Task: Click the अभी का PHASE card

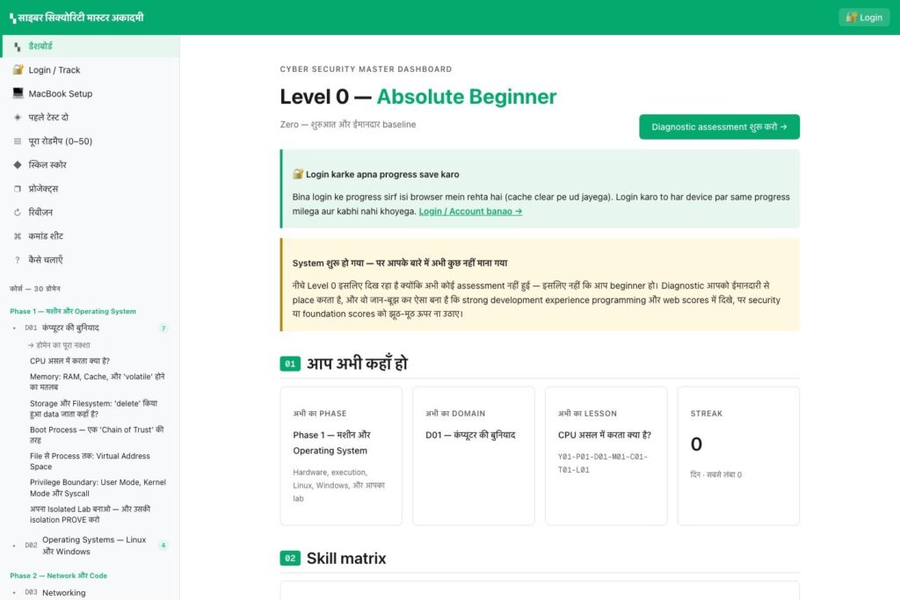Action: 341,456
